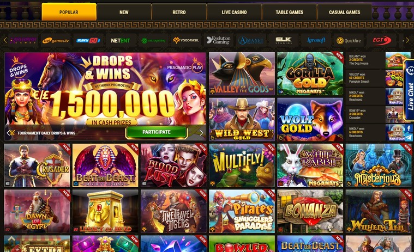The height and width of the screenshot is (252, 414).
Task: Filter by the EGT provider logo
Action: point(381,41)
